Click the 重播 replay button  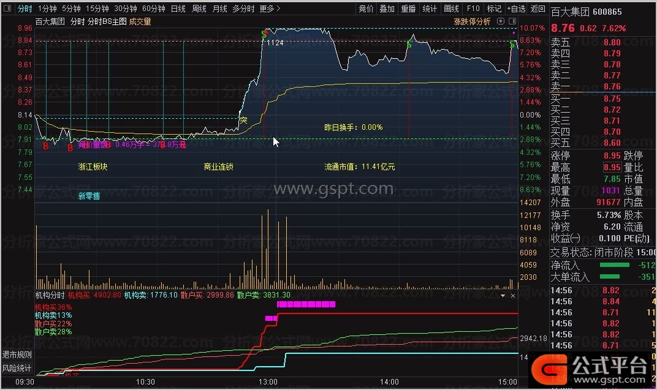(x=409, y=9)
